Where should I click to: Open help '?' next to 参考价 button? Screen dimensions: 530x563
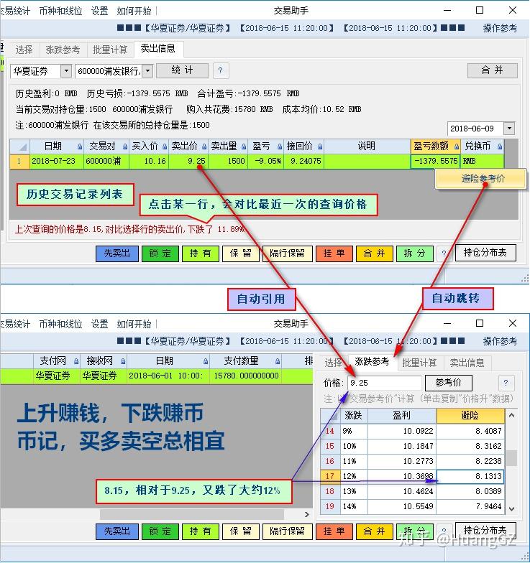point(506,383)
